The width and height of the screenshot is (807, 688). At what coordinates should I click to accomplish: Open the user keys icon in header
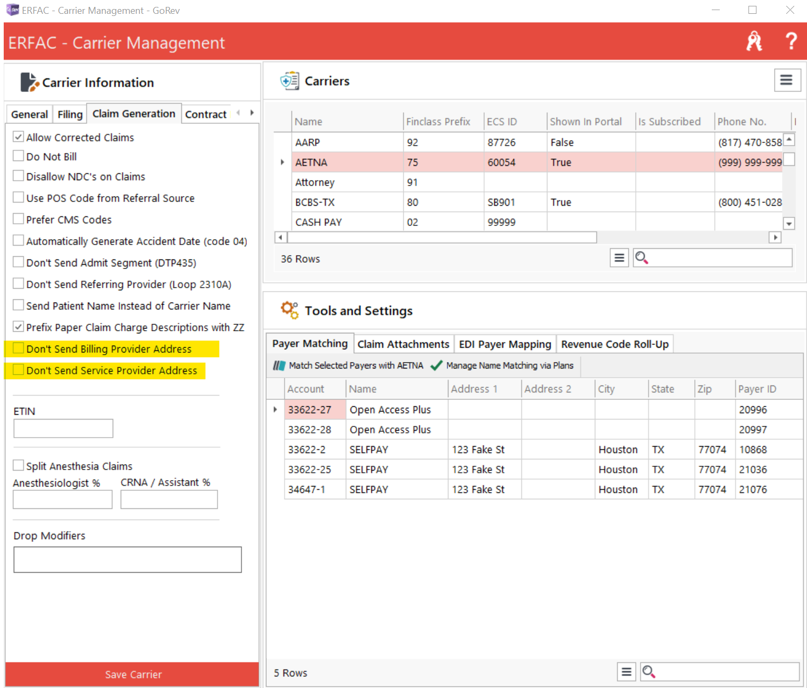(x=754, y=41)
